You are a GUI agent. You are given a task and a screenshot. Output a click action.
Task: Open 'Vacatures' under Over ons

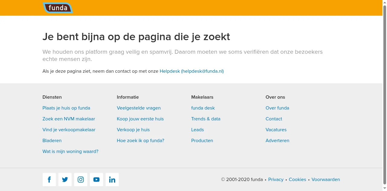point(276,130)
